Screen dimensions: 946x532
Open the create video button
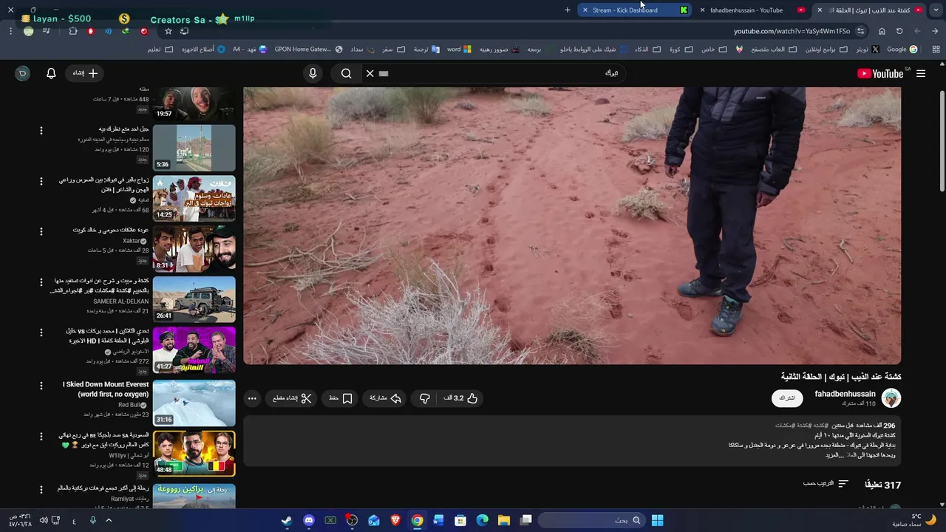(85, 73)
